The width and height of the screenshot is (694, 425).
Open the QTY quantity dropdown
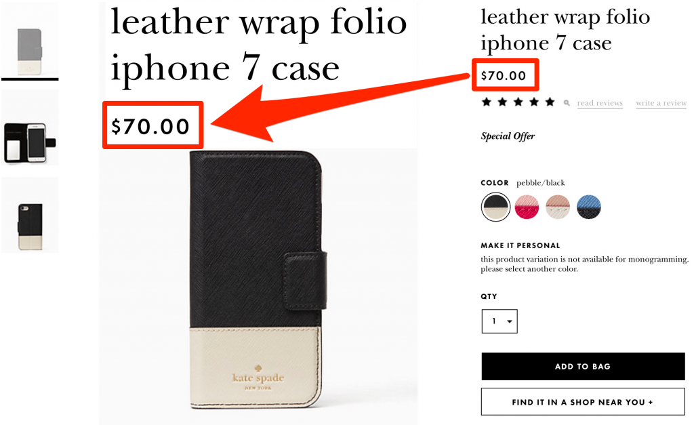pos(499,321)
